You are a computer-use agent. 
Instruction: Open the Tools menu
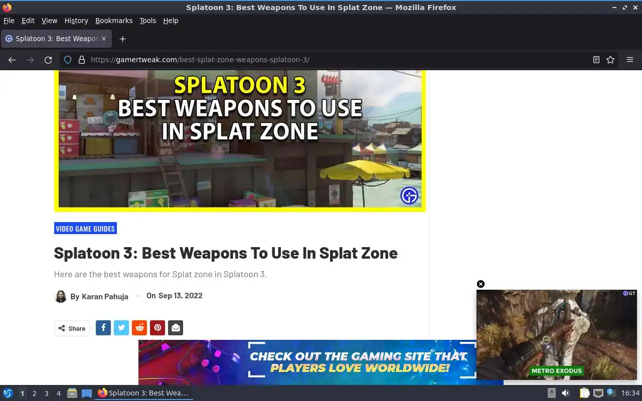(148, 21)
